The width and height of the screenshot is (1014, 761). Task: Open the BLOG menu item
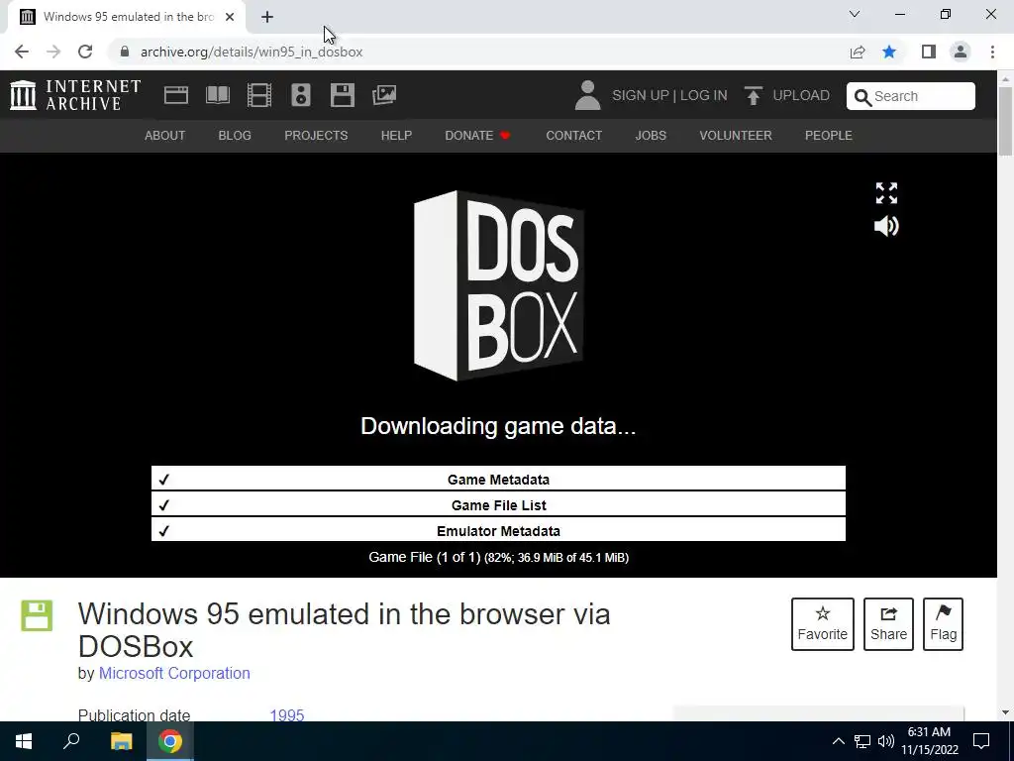click(x=235, y=135)
